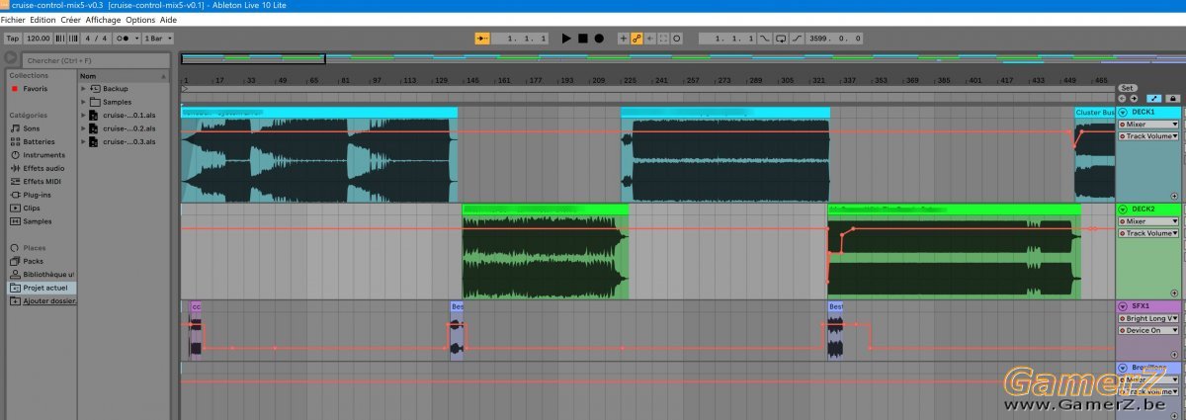Select Favoris collection

pos(35,88)
